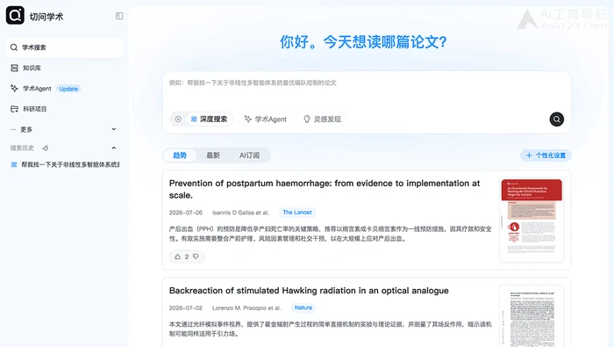Click the Nature journal tag
Screen dimensions: 614x347
pyautogui.click(x=303, y=307)
